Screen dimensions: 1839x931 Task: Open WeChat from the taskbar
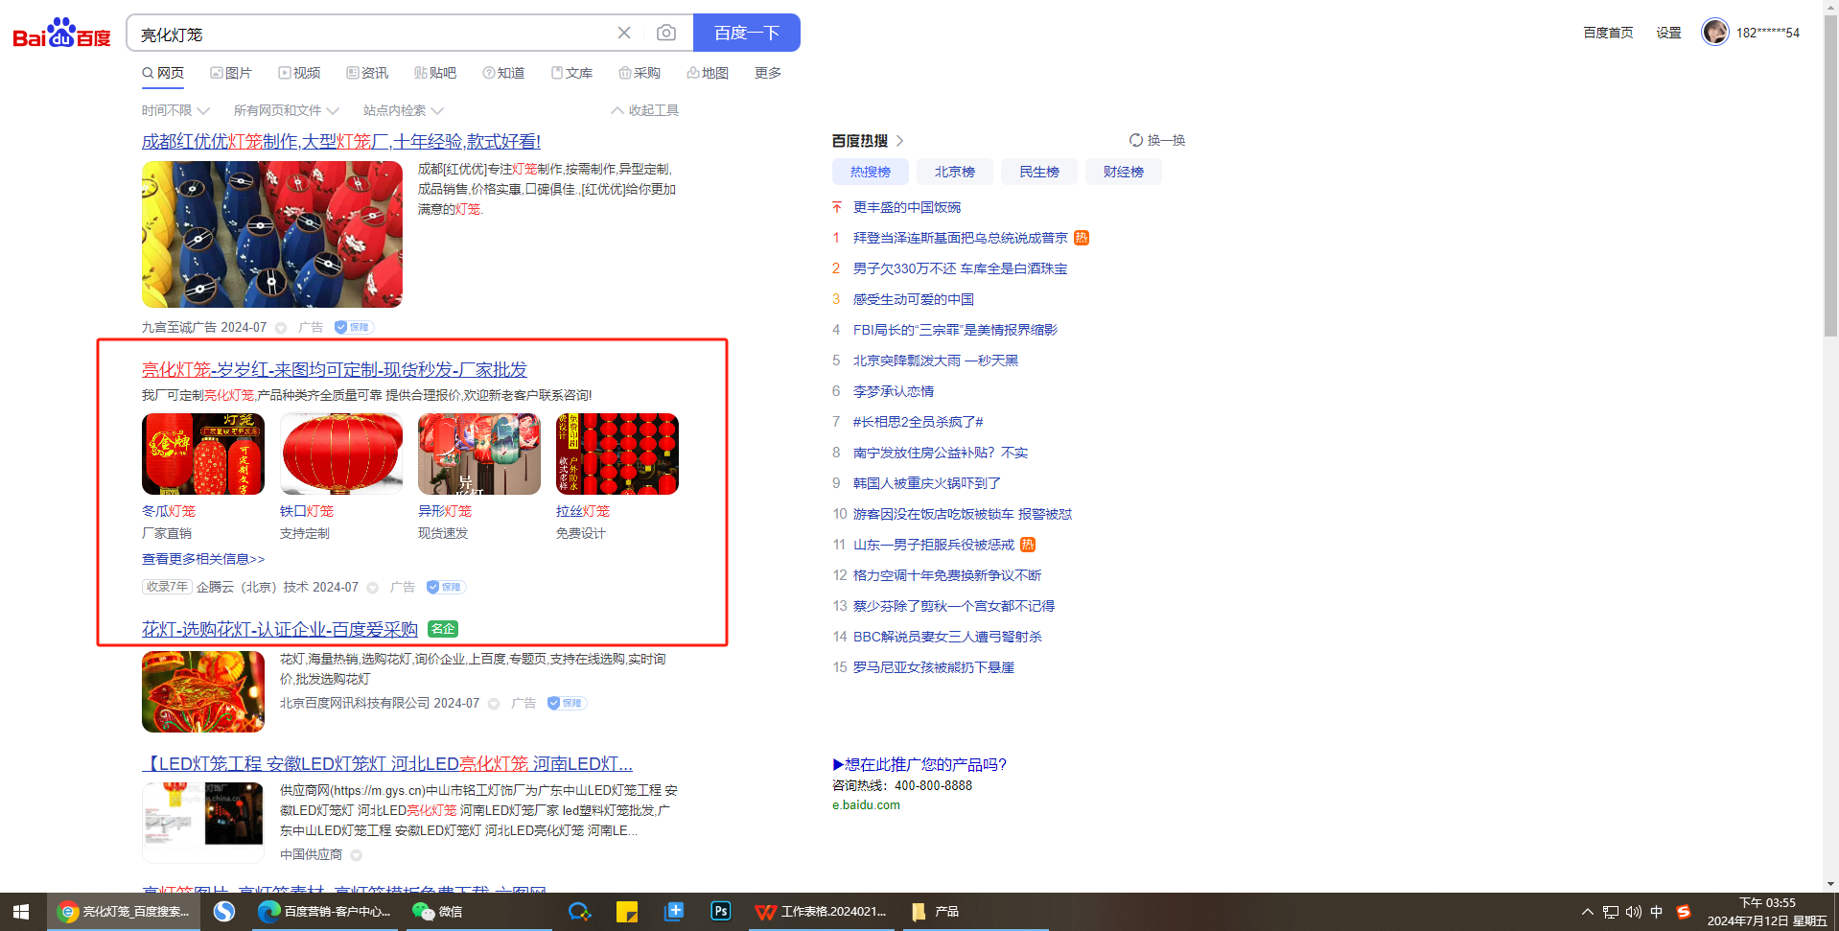(x=437, y=911)
